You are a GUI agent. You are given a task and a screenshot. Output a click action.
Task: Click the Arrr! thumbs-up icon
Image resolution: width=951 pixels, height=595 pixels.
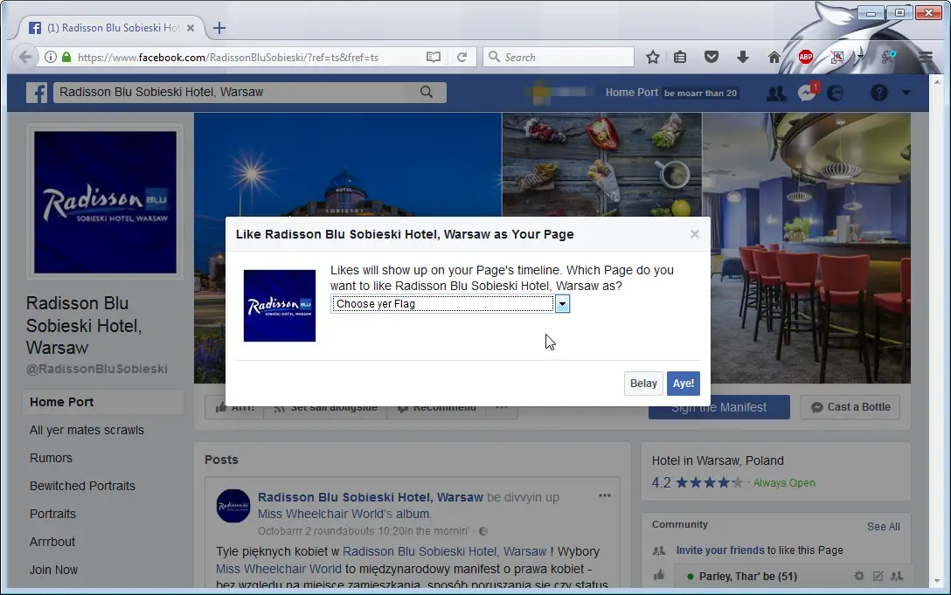click(222, 406)
